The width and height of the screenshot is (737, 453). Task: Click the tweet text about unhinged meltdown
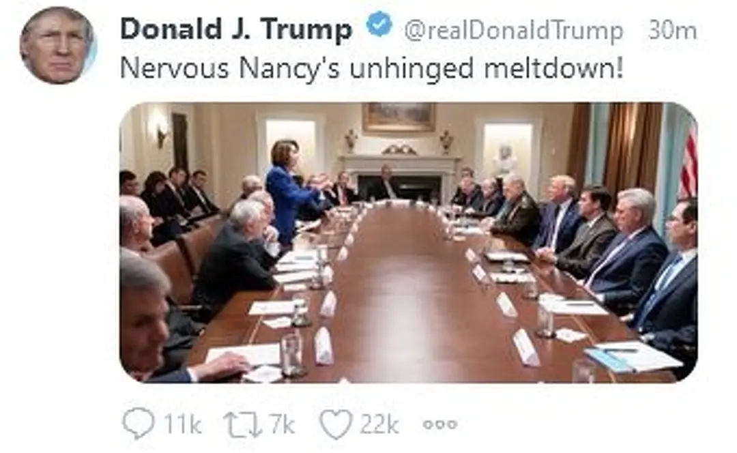tap(372, 69)
